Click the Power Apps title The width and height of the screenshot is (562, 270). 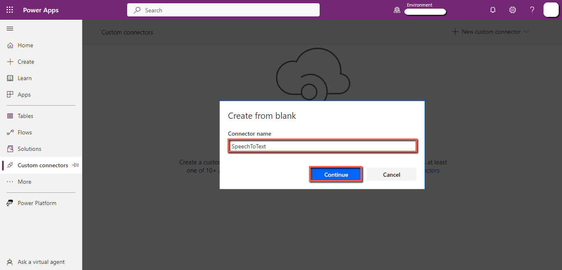[41, 10]
